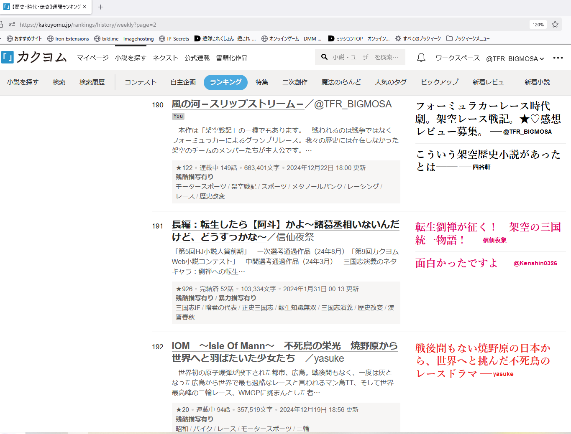Open a new browser tab
Viewport: 571px width, 434px height.
pos(100,7)
